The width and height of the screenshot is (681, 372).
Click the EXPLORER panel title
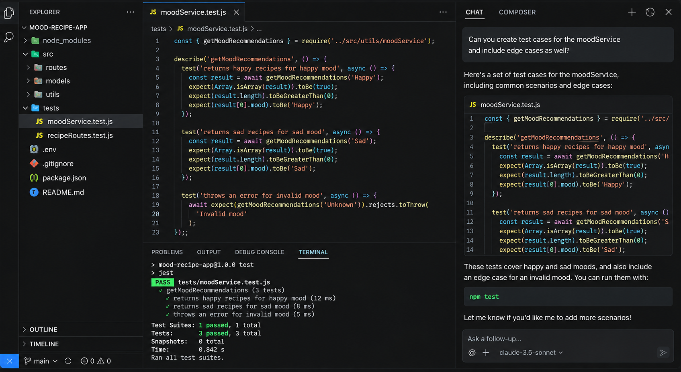(x=45, y=12)
